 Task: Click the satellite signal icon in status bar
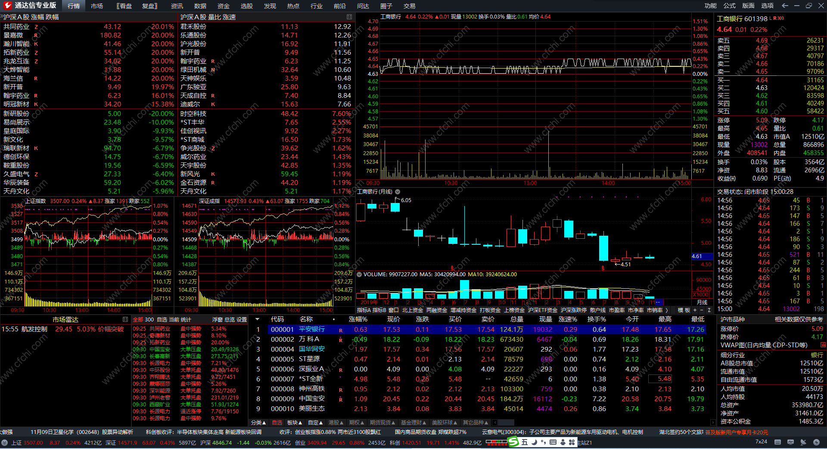click(803, 442)
